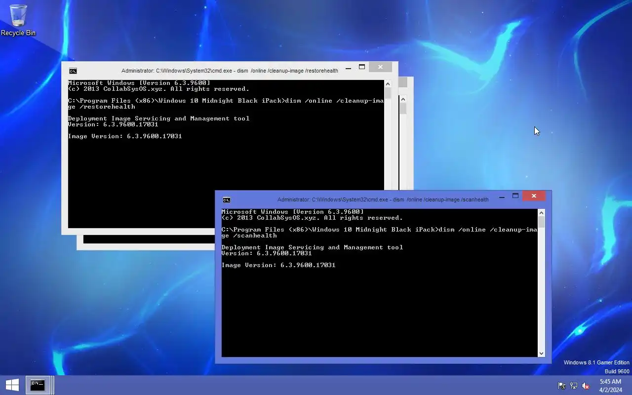Minimize the scanhealth cmd window
Screen dimensions: 632x395
pos(502,196)
